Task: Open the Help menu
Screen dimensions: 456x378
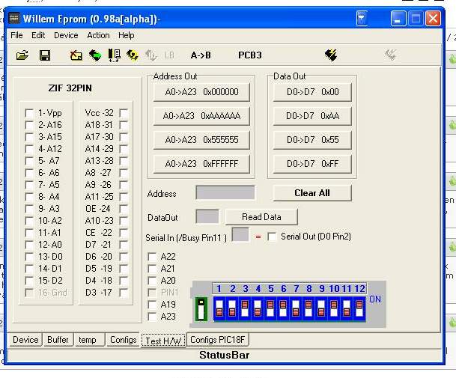Action: click(x=127, y=35)
